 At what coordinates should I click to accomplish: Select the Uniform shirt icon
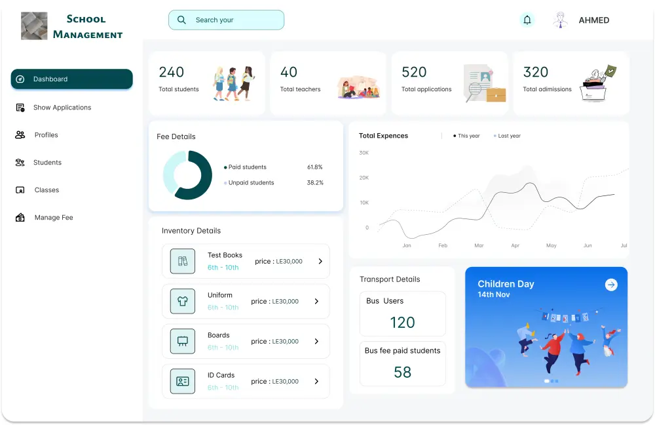(x=182, y=301)
